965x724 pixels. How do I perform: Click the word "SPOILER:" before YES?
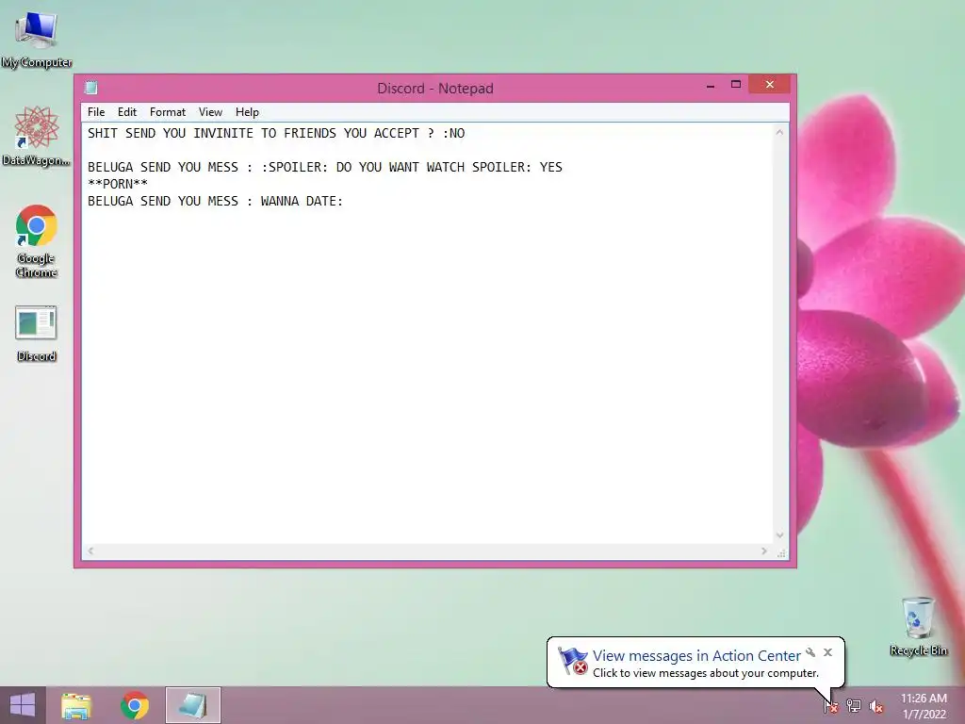501,168
